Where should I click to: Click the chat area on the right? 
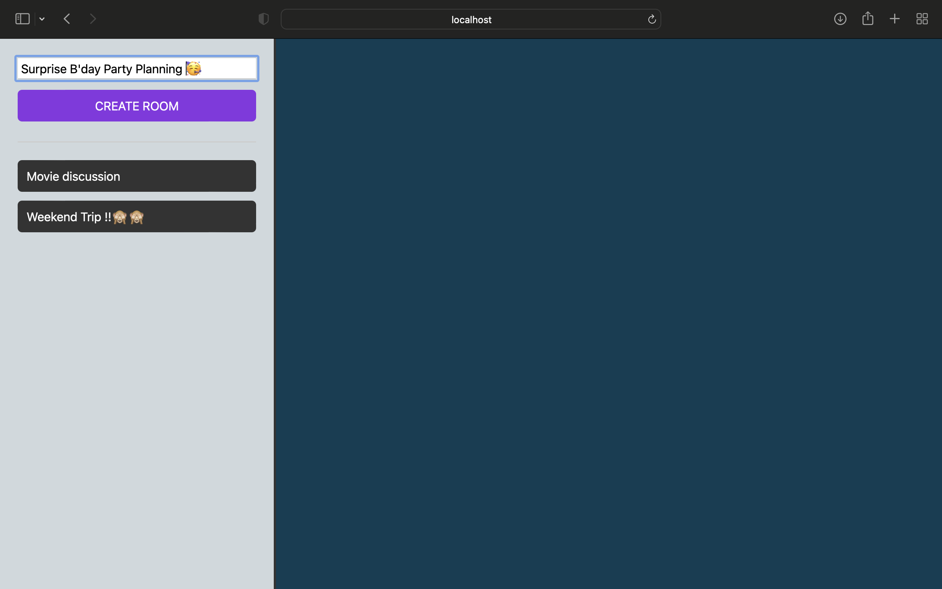coord(607,312)
